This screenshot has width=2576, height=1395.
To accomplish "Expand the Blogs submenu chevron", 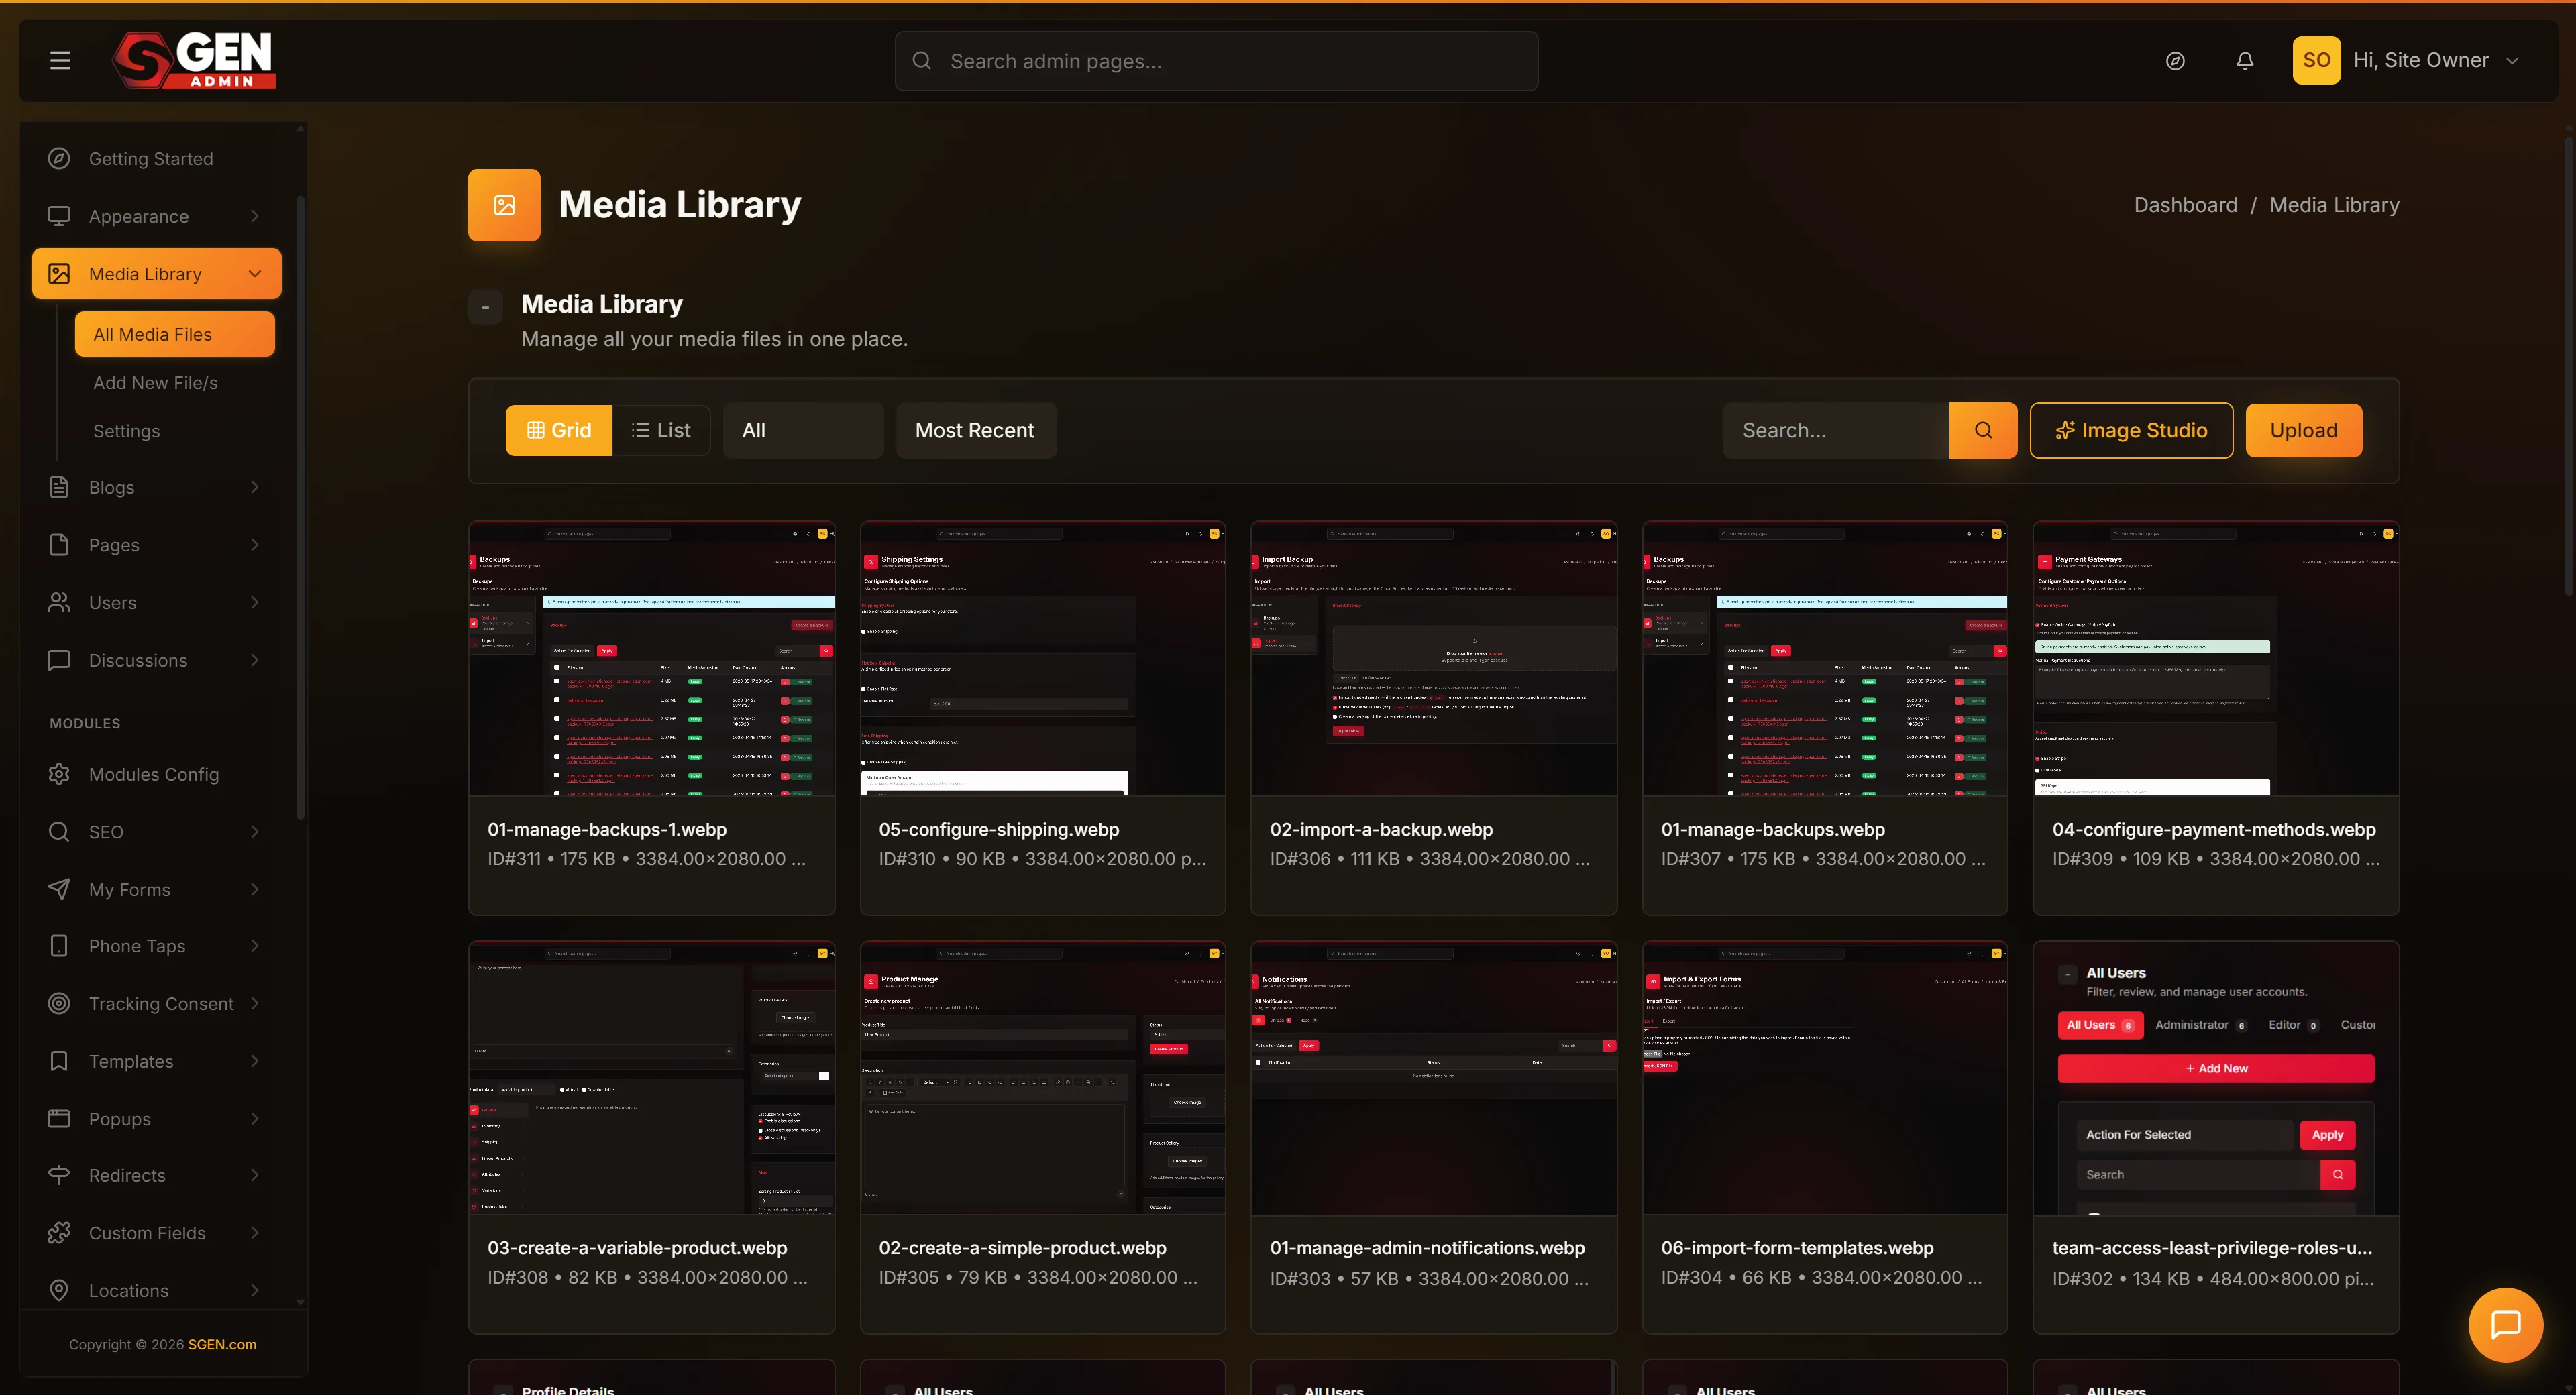I will [255, 487].
